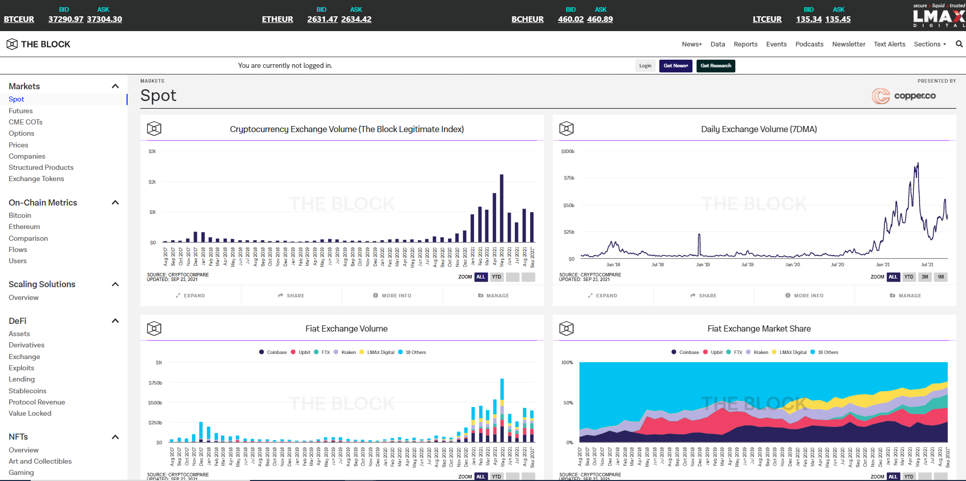Image resolution: width=966 pixels, height=481 pixels.
Task: Open More Info for Cryptocurrency Exchange Volume
Action: pyautogui.click(x=392, y=296)
